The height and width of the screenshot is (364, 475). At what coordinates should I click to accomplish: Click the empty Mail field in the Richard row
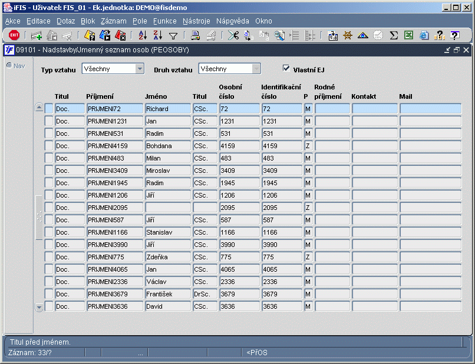click(x=430, y=109)
